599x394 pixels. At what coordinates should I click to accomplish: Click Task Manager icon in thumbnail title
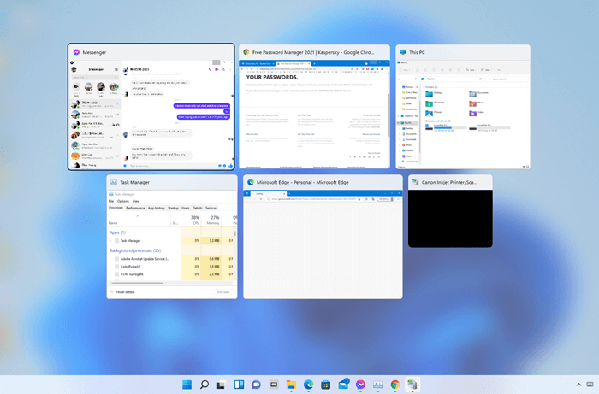114,182
